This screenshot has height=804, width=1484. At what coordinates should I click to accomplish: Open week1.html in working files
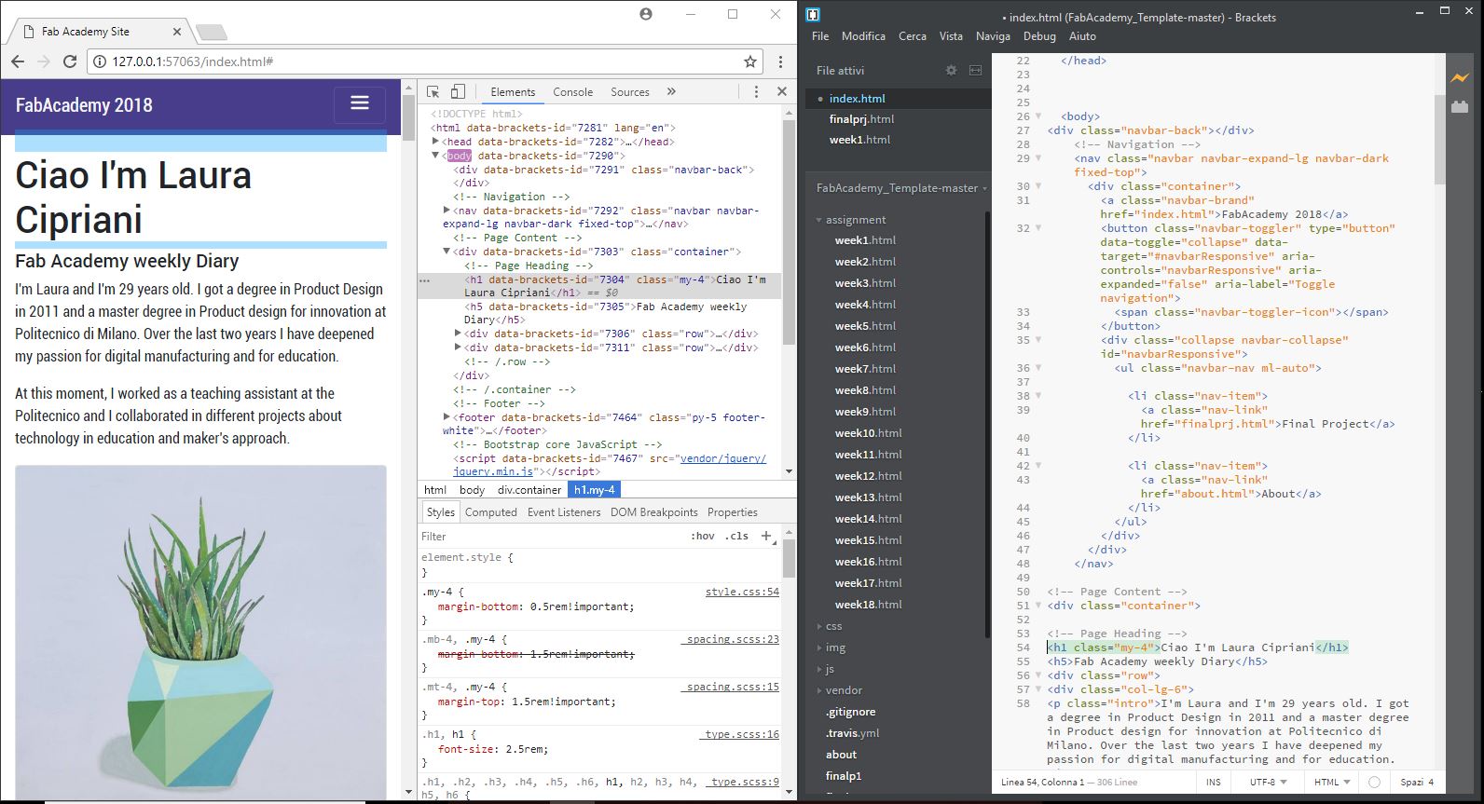click(859, 140)
